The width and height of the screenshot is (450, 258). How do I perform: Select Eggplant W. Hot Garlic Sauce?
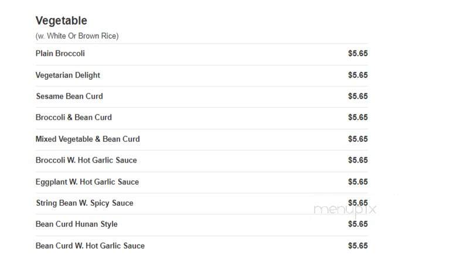coord(87,182)
